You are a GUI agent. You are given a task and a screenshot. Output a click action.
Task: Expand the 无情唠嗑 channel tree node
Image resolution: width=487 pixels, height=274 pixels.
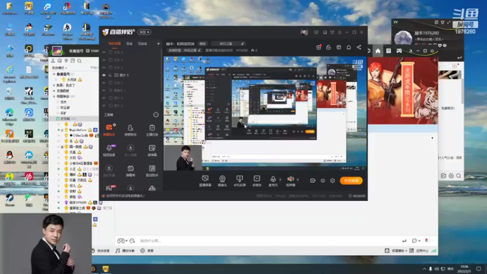[x=54, y=91]
